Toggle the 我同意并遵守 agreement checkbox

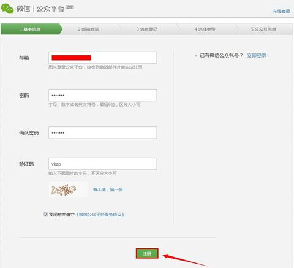click(x=46, y=215)
